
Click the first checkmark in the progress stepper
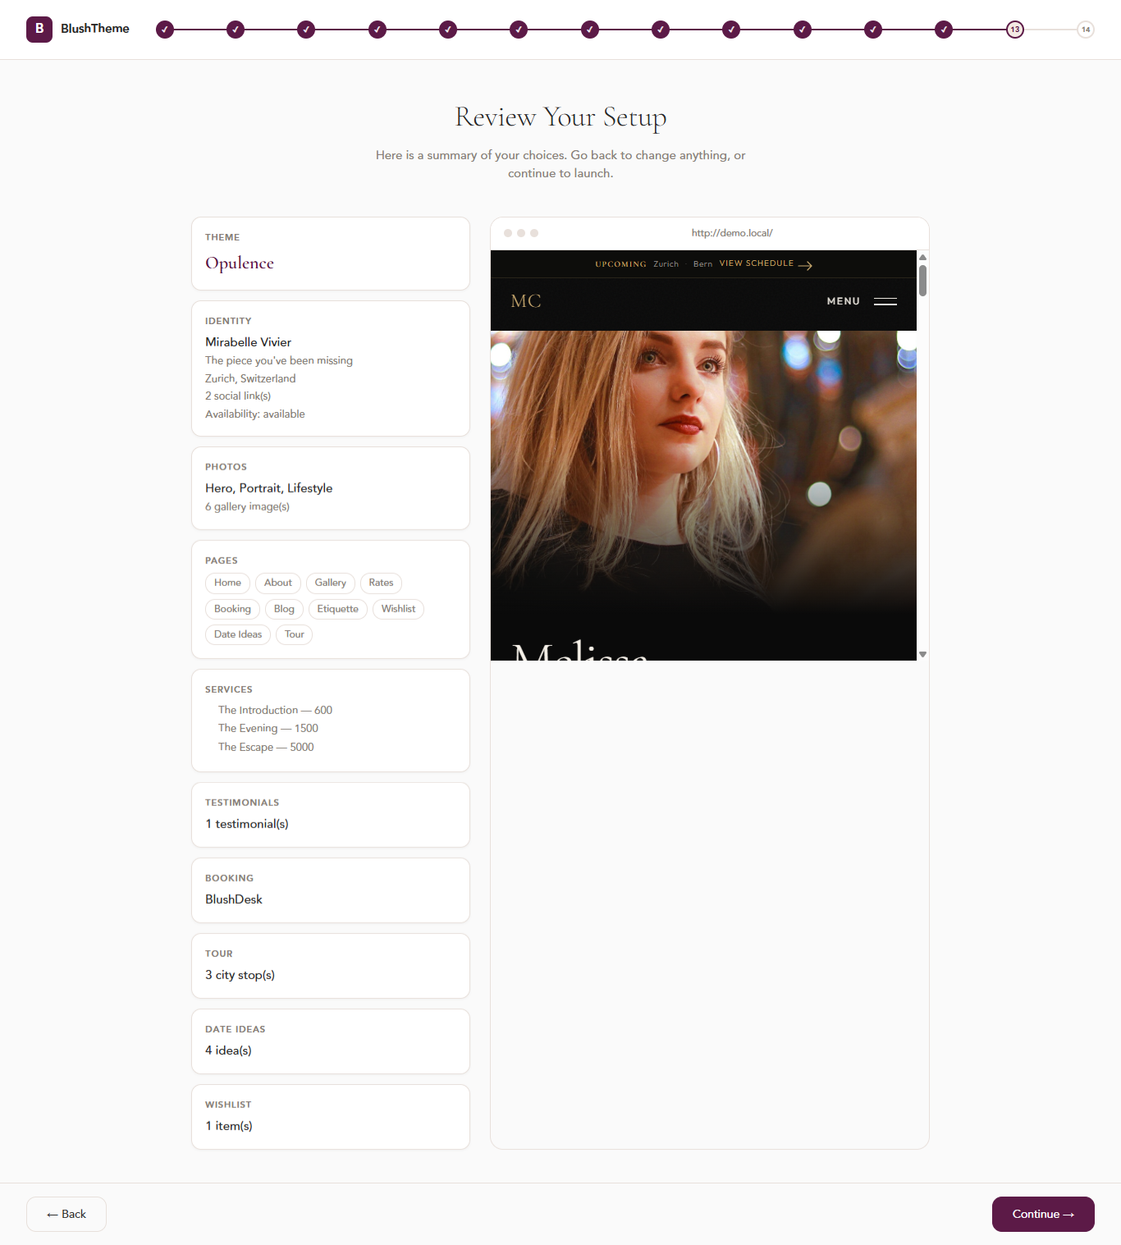(x=165, y=30)
